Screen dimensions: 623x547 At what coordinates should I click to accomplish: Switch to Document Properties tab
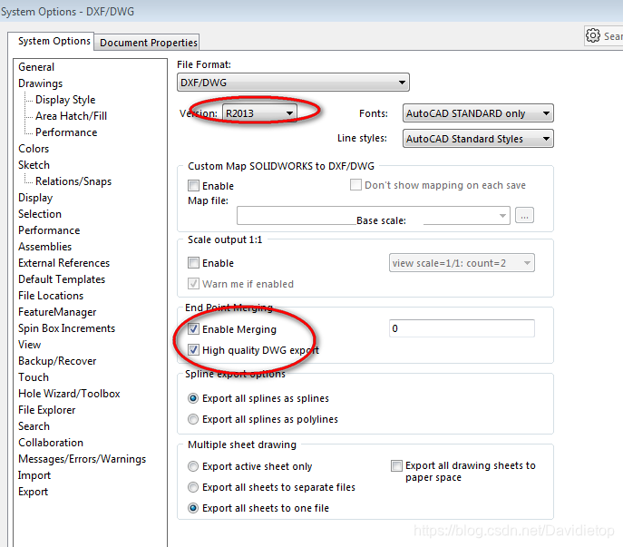tap(148, 43)
